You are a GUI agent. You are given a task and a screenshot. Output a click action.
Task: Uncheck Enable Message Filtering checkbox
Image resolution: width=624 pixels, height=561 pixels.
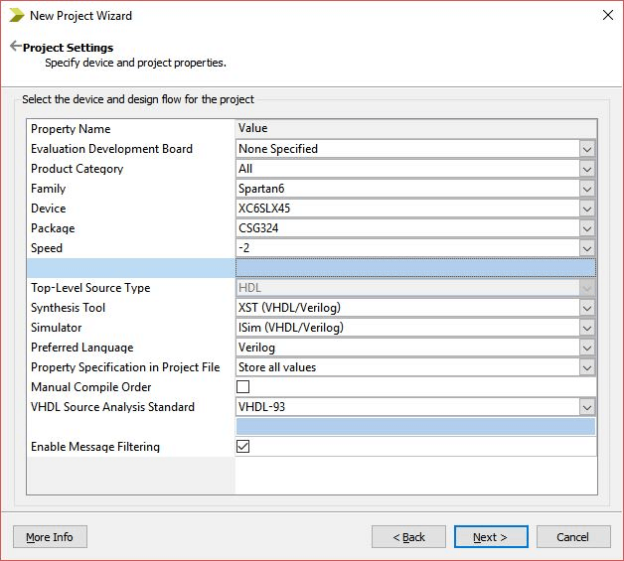(243, 447)
